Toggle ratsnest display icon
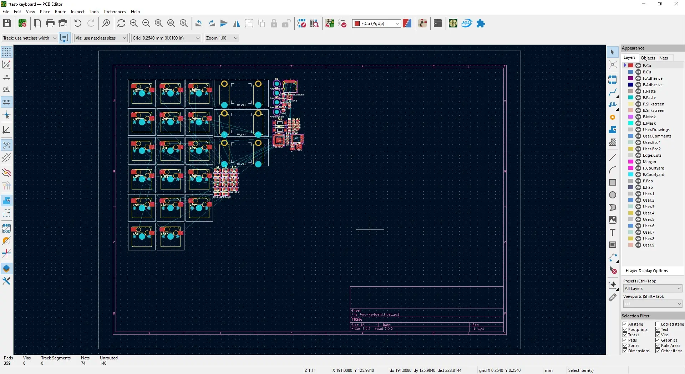 pyautogui.click(x=6, y=145)
